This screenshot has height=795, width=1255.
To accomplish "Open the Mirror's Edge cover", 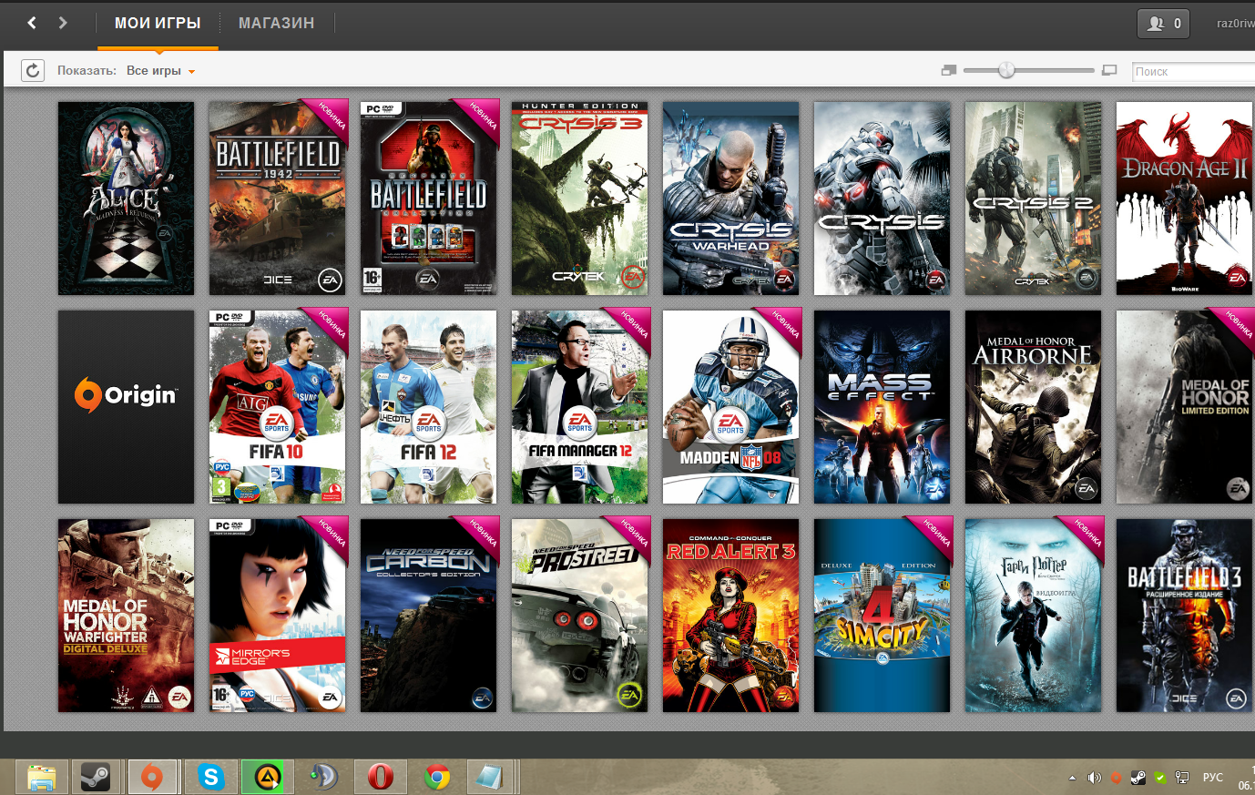I will [277, 616].
